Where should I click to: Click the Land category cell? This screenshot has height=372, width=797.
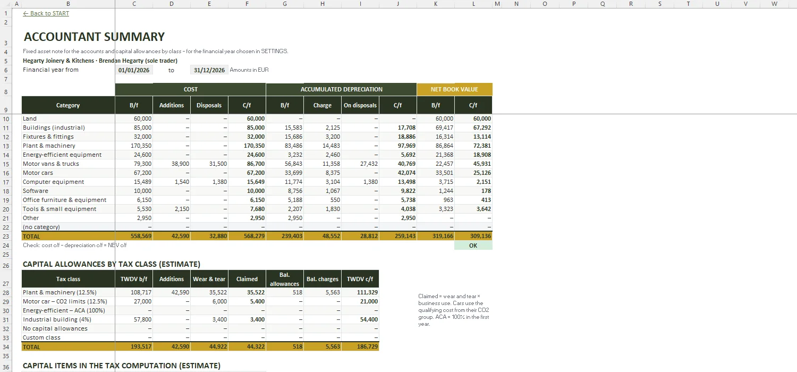click(68, 119)
